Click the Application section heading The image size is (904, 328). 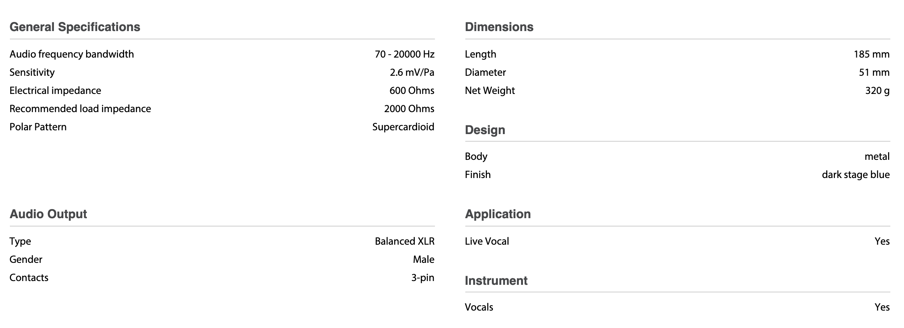(498, 214)
